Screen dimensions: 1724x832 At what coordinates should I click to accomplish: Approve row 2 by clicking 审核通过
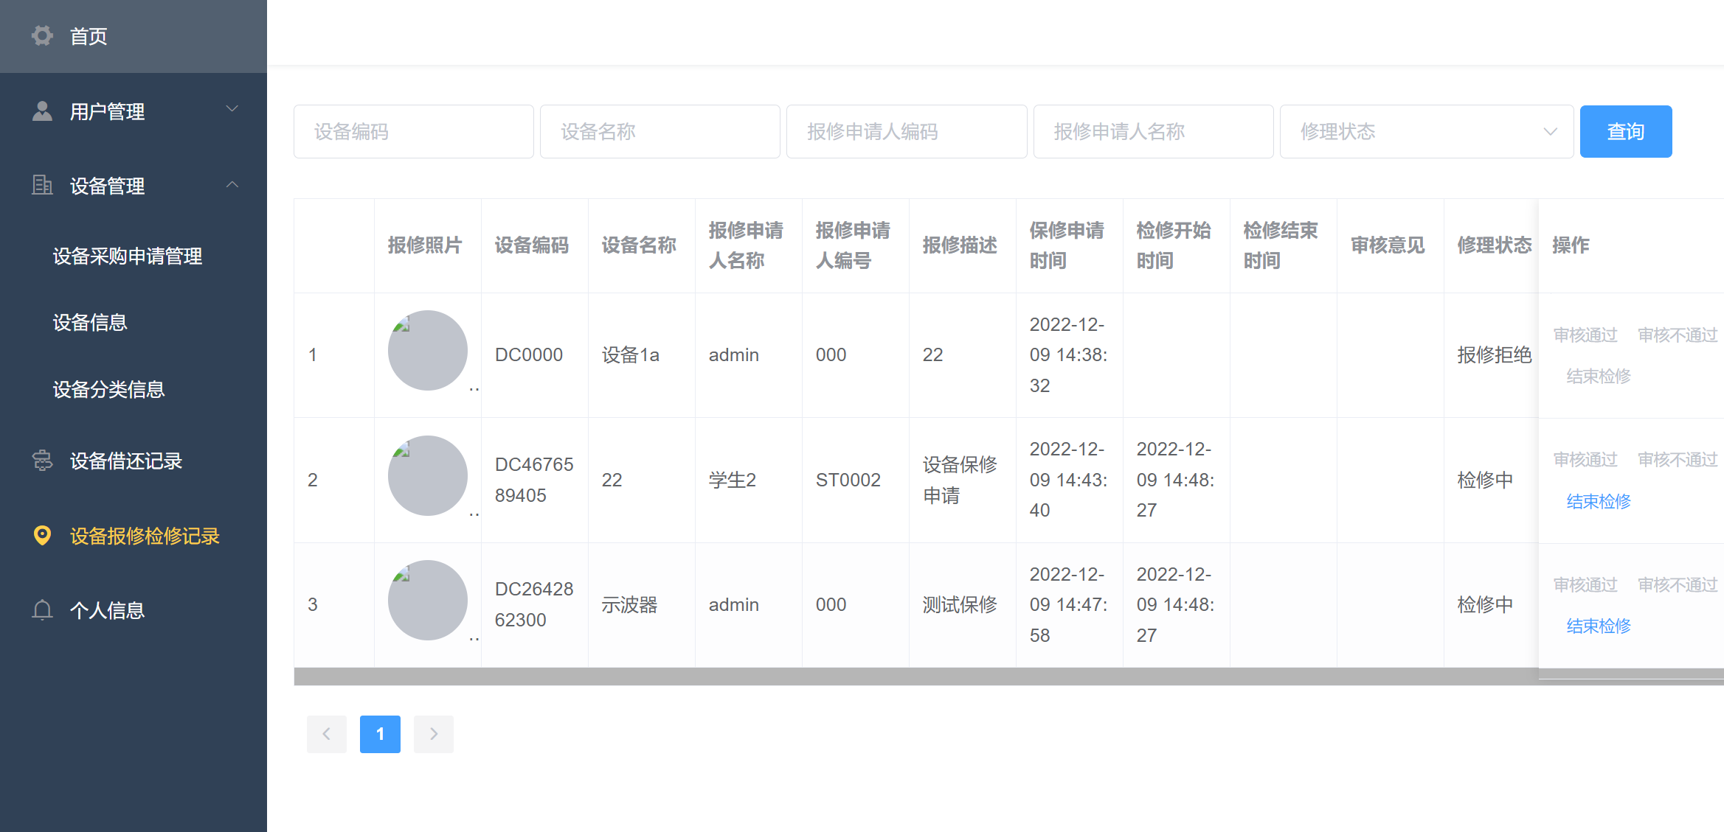pos(1585,459)
